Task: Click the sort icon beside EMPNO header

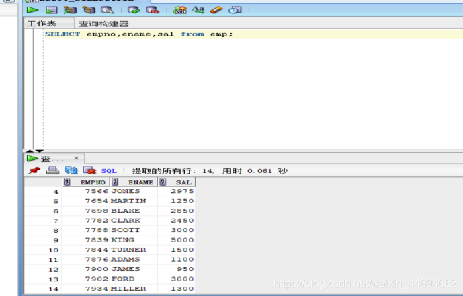Action: pos(67,182)
